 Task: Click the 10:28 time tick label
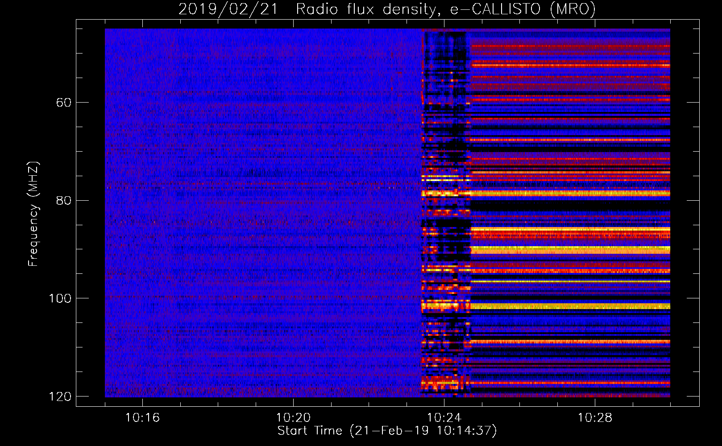(x=595, y=418)
